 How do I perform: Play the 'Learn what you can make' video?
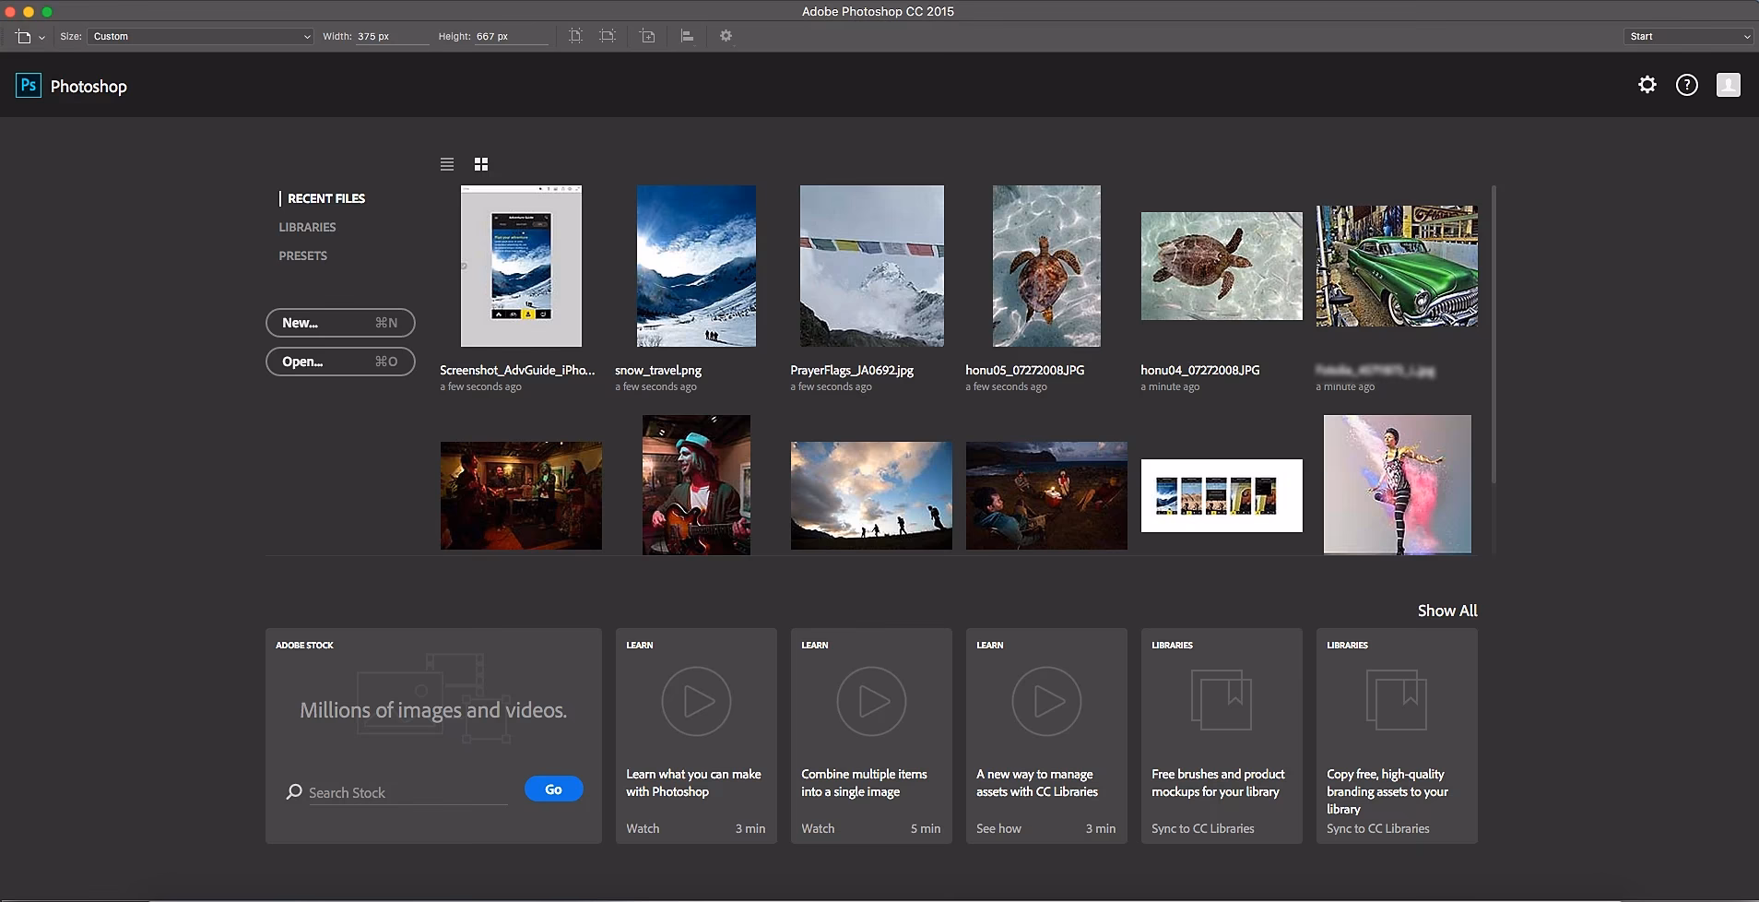[x=695, y=701]
